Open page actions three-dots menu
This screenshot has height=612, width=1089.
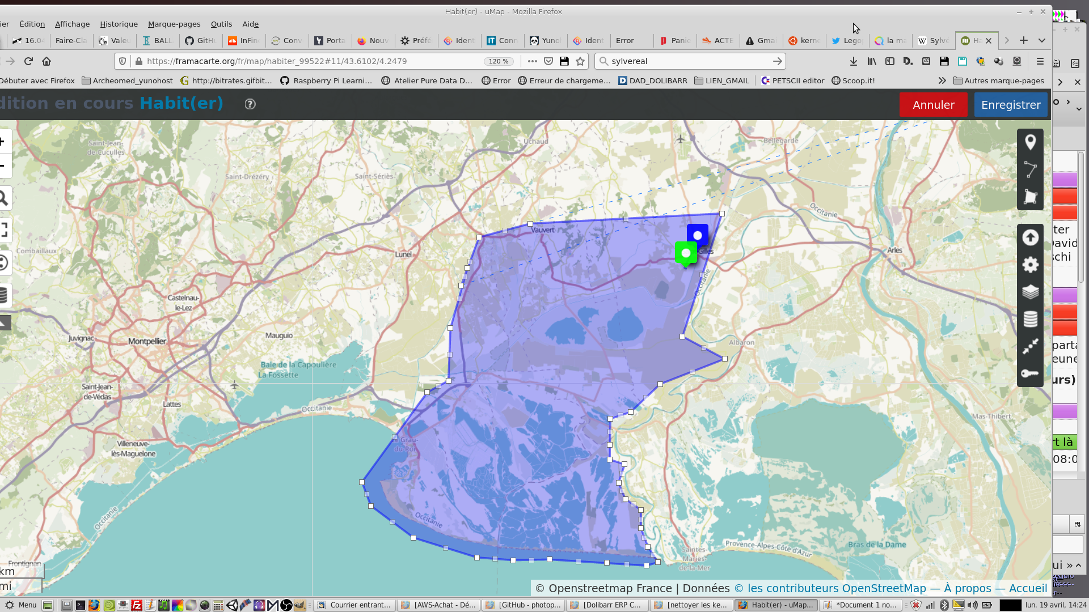point(531,61)
